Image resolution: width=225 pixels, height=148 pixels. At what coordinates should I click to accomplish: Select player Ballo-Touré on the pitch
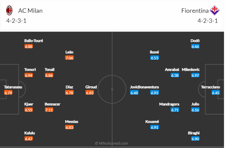click(x=34, y=41)
